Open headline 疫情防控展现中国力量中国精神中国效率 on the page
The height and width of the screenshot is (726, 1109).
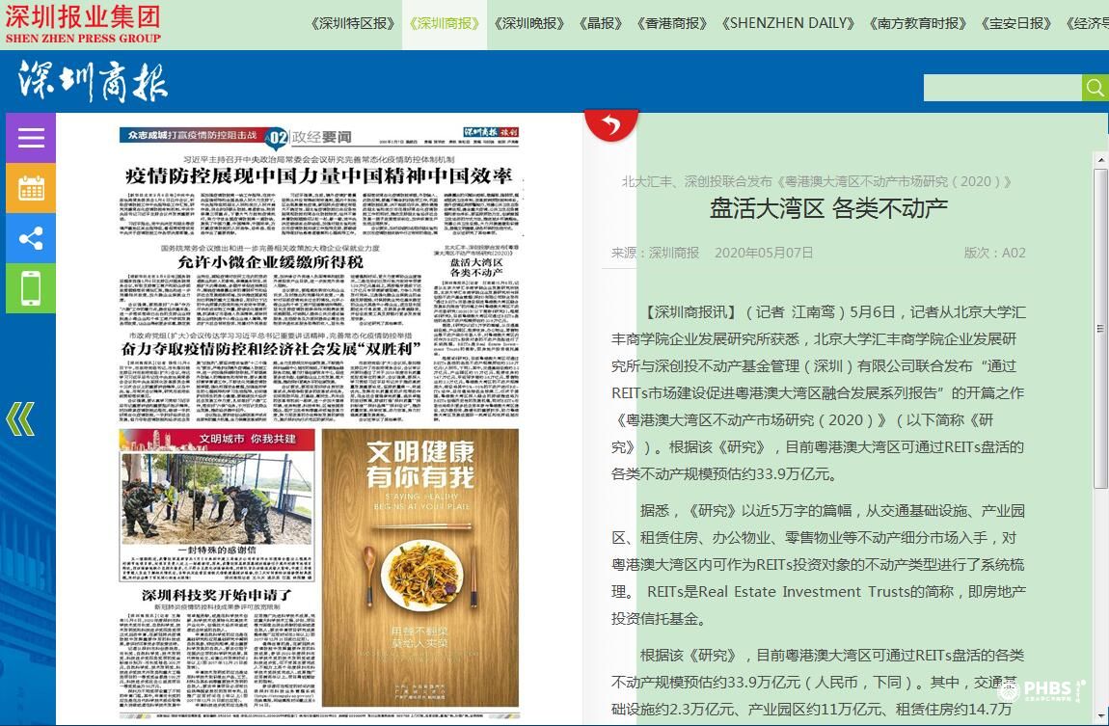(x=318, y=176)
